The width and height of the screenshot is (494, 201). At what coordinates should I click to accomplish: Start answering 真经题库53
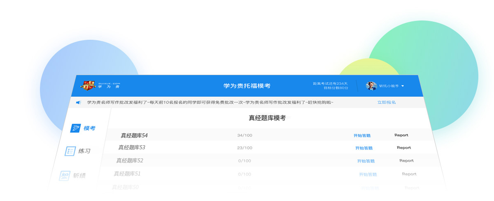tap(364, 148)
